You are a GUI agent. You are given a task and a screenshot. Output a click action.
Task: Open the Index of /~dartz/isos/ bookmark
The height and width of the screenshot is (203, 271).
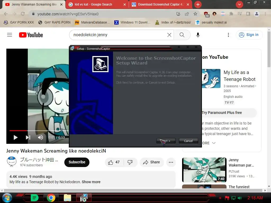click(173, 22)
